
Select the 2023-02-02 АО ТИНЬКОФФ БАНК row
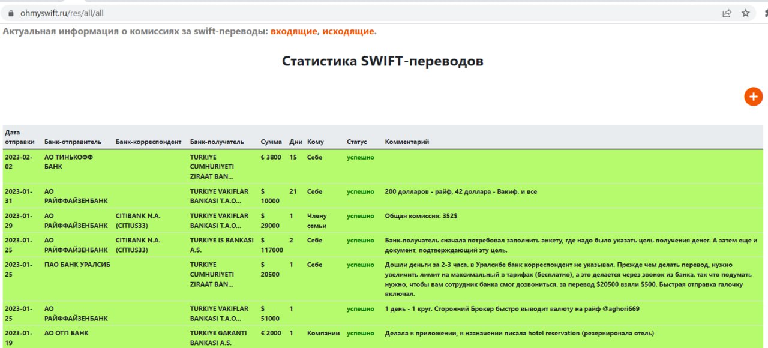coord(383,167)
